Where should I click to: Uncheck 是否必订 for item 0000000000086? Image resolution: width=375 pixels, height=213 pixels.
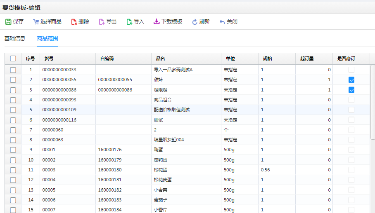coord(351,90)
